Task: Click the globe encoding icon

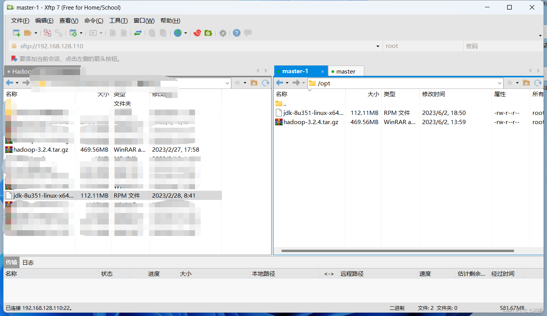Action: [x=178, y=33]
